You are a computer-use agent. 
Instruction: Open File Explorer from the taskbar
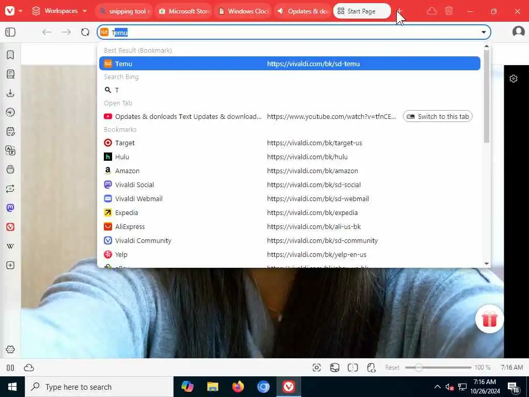[x=212, y=387]
